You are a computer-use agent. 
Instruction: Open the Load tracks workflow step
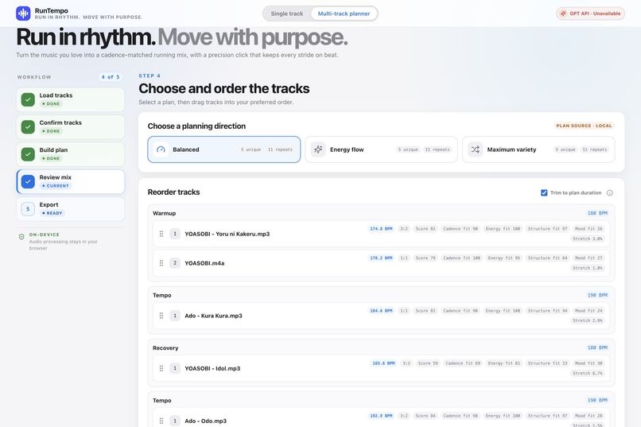70,99
